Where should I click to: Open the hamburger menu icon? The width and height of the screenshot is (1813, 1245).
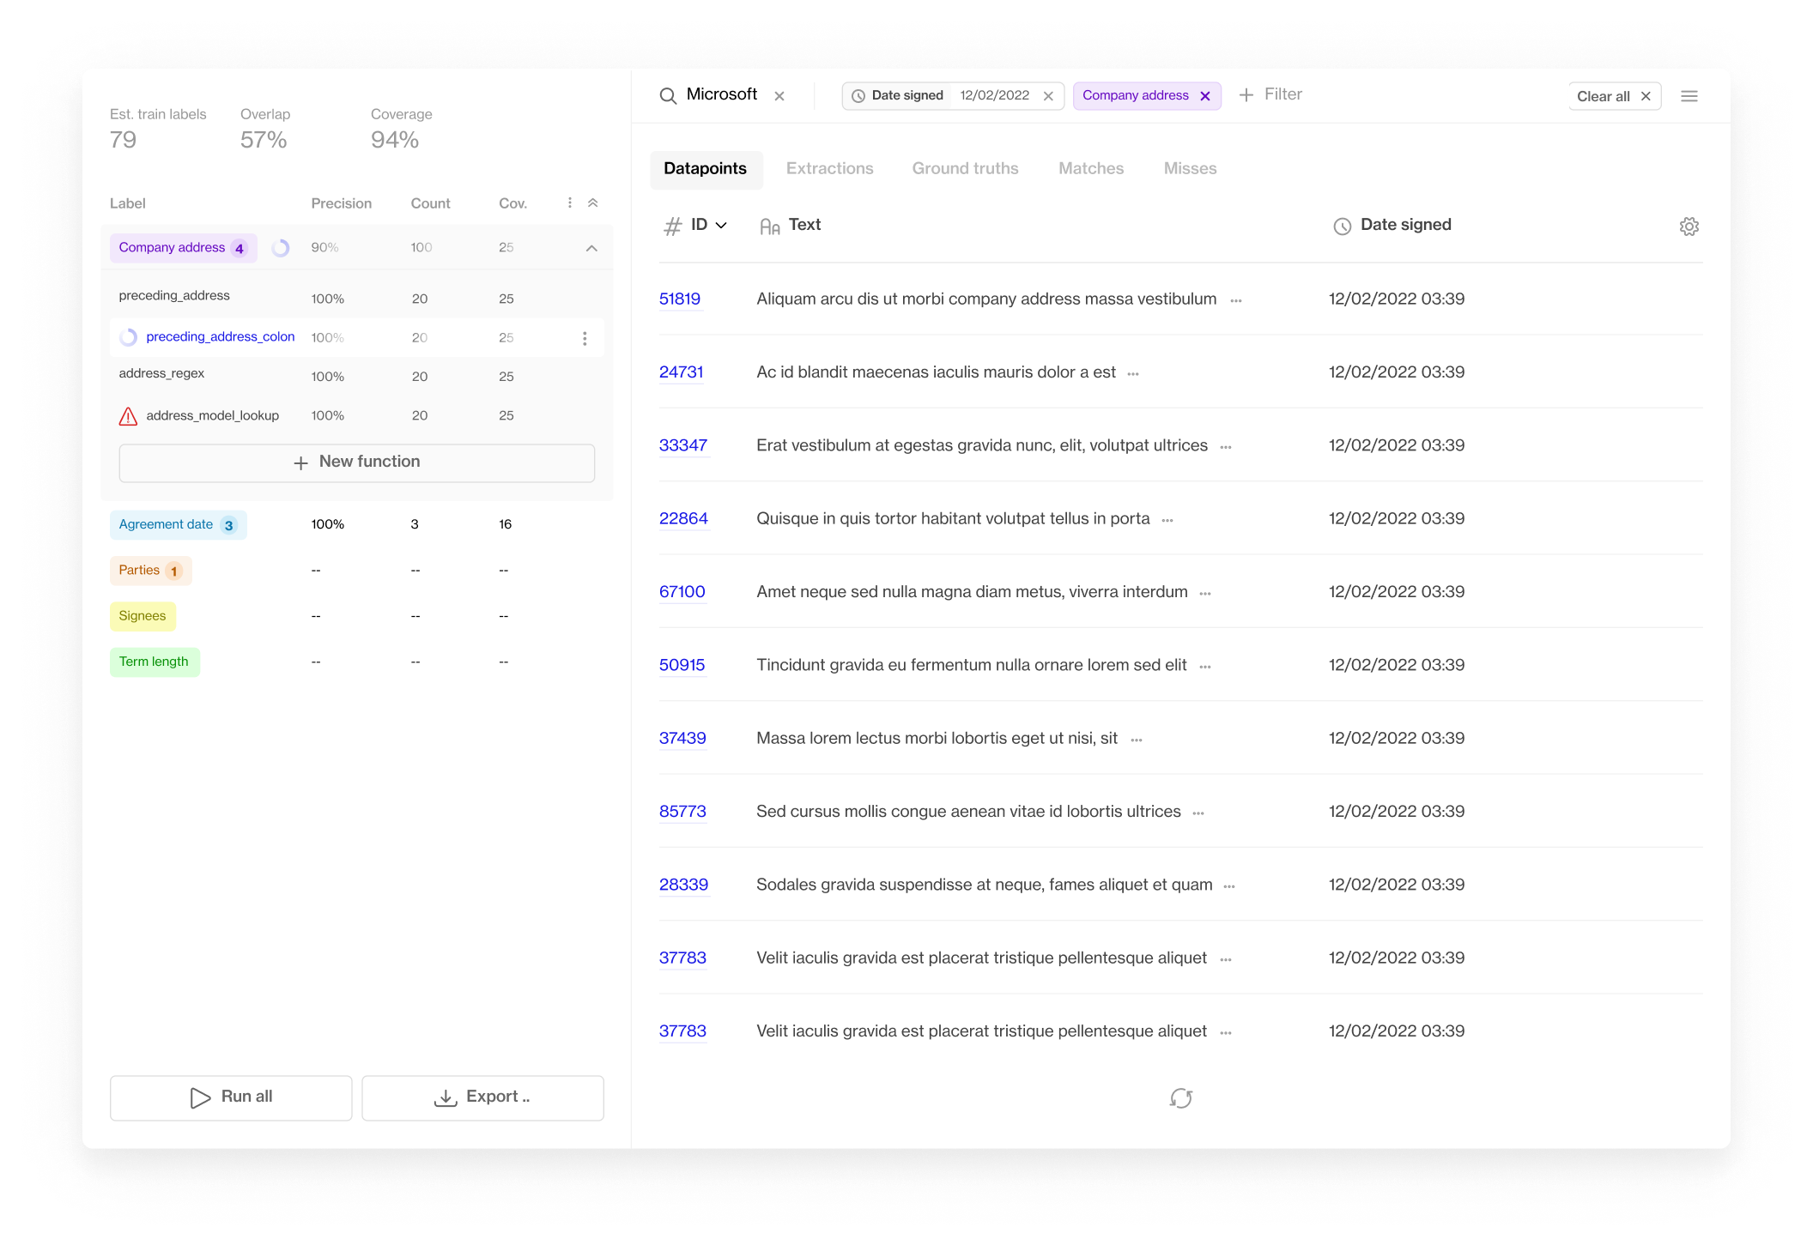[1689, 96]
